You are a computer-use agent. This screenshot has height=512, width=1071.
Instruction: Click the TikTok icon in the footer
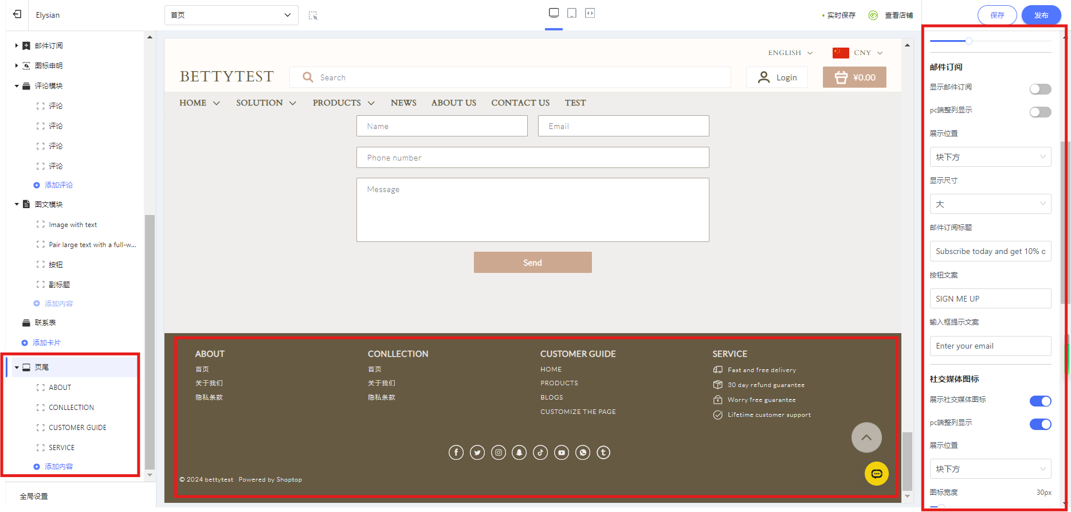coord(540,453)
